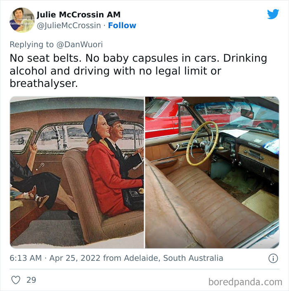Click the yellow steering wheel in photo

pyautogui.click(x=203, y=143)
